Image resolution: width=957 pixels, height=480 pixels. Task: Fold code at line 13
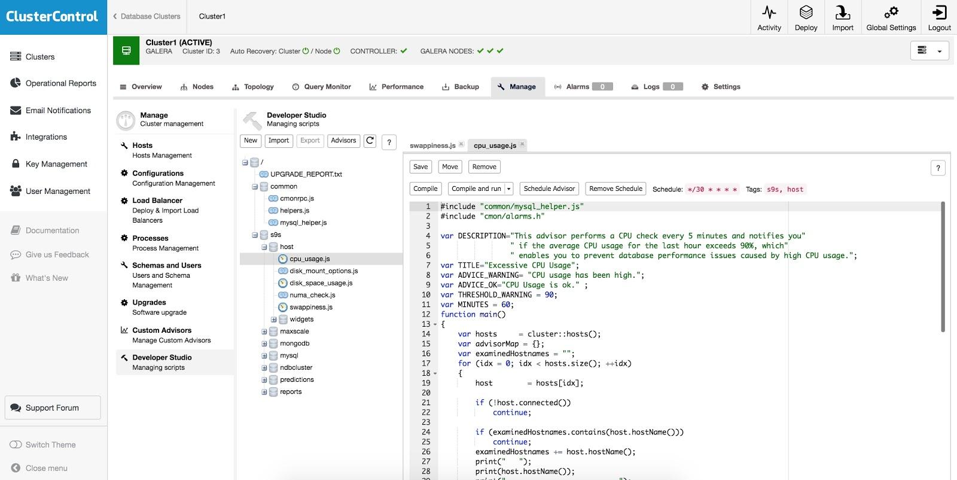pos(435,324)
